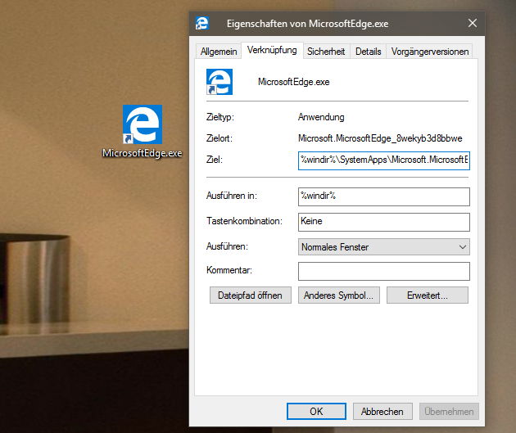Focus the Ausführen in field

(383, 196)
